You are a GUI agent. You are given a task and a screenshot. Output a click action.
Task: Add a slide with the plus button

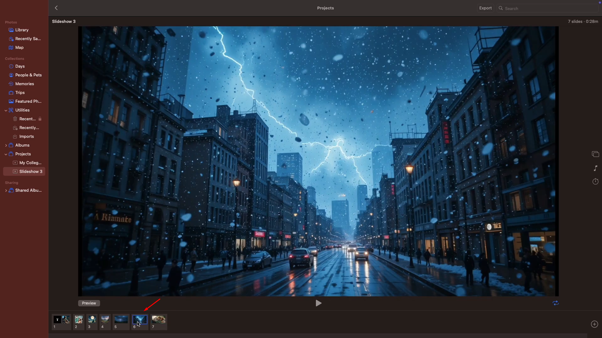pyautogui.click(x=594, y=324)
